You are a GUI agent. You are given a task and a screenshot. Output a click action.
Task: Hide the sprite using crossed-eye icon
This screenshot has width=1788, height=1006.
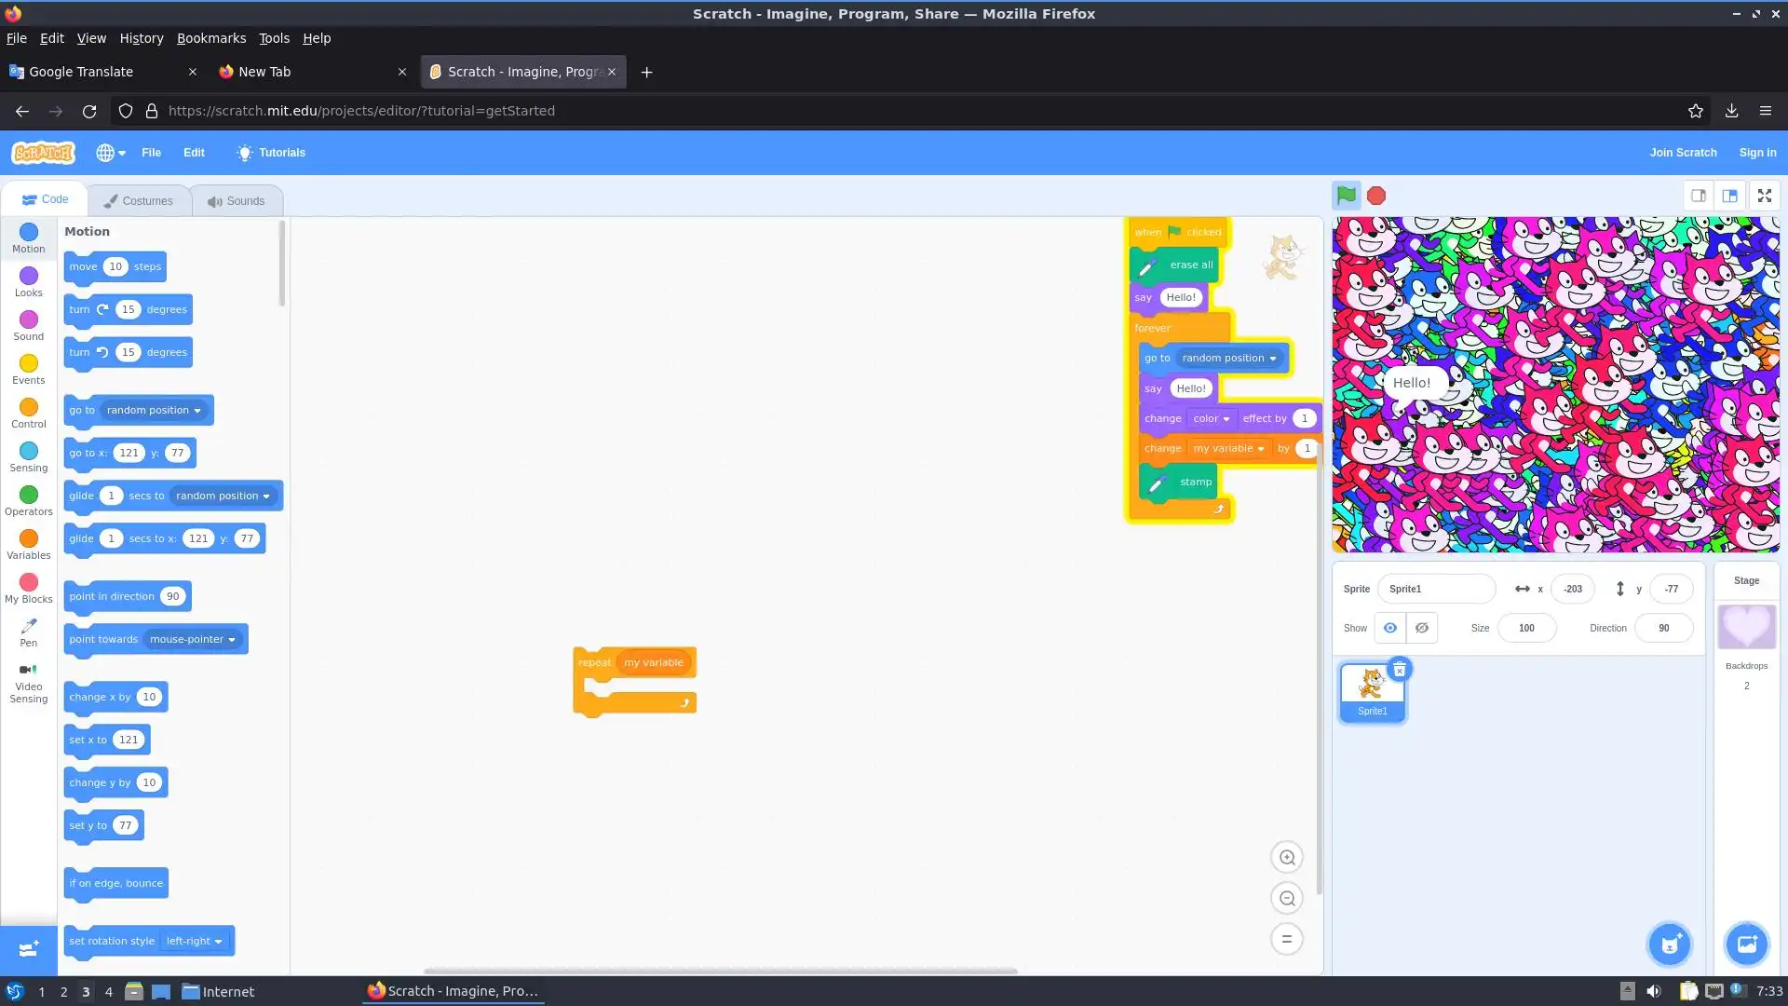[1422, 628]
